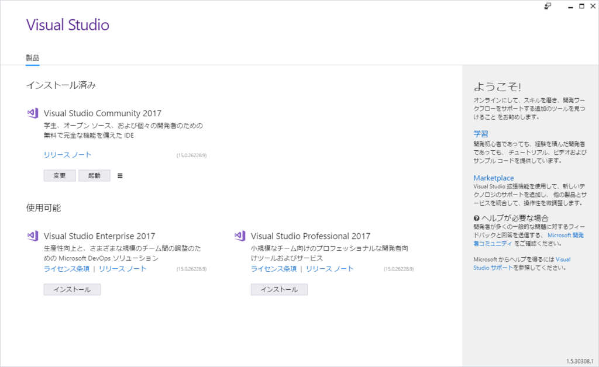Launch Community 2017 with 起動 button
This screenshot has height=367, width=599.
(94, 175)
